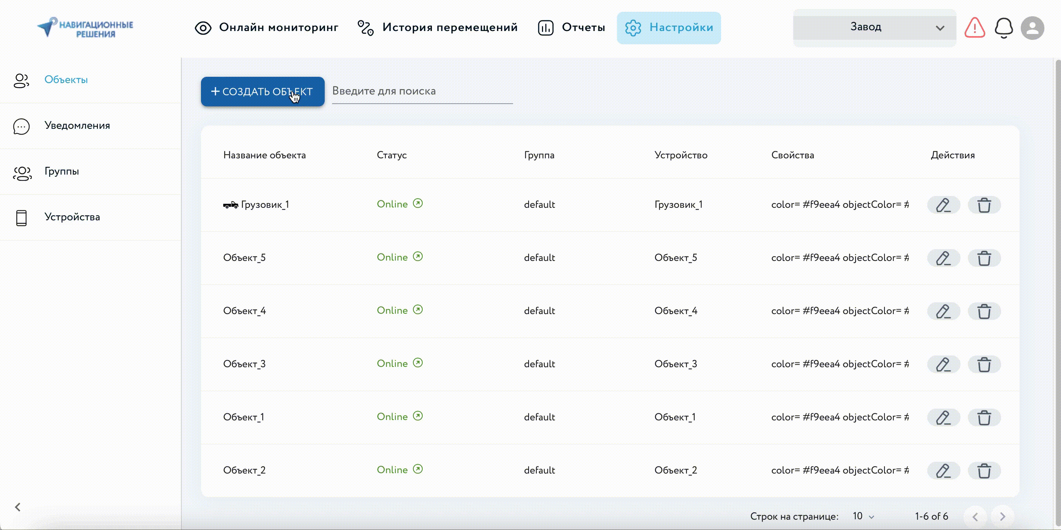Click the Online status arrow for Грузовик_1
1061x530 pixels.
418,204
